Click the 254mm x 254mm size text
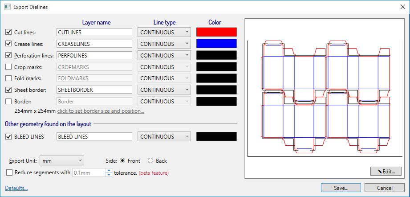410x197 pixels. [35, 111]
